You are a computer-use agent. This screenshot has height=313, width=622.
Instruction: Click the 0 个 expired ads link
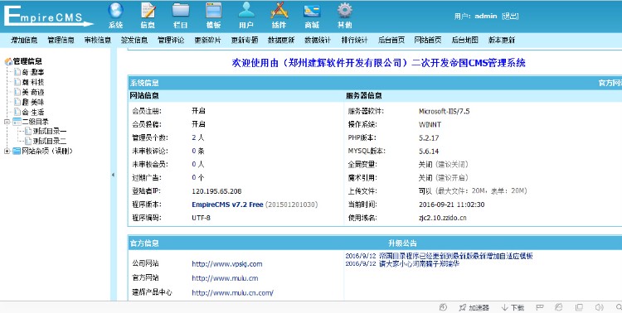[198, 178]
